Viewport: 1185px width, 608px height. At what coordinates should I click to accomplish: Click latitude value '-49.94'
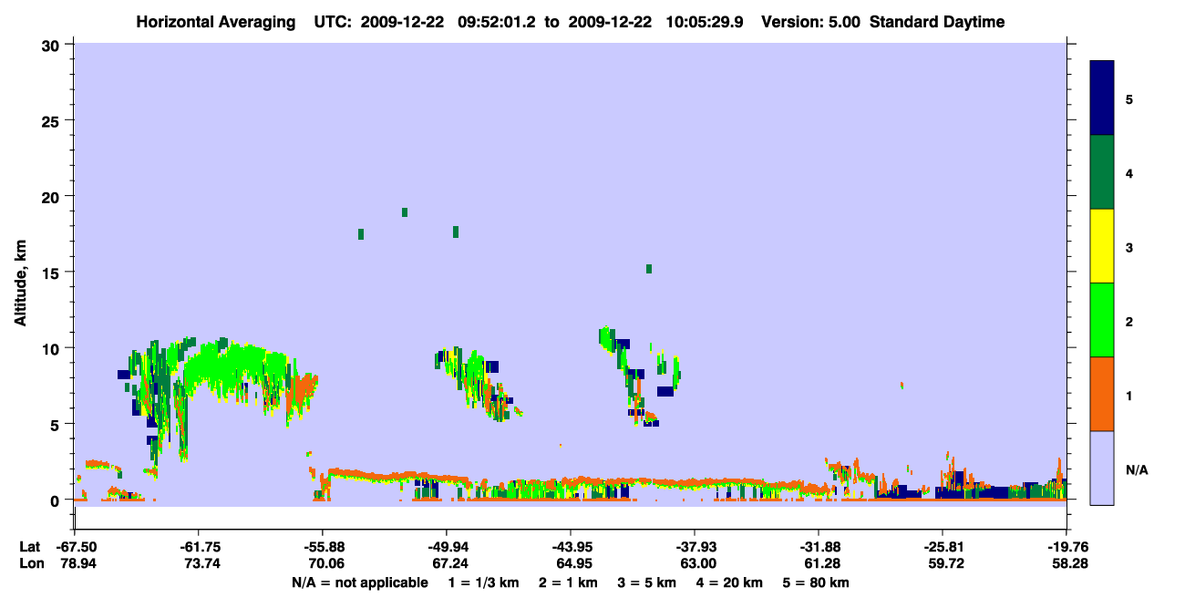(x=448, y=547)
